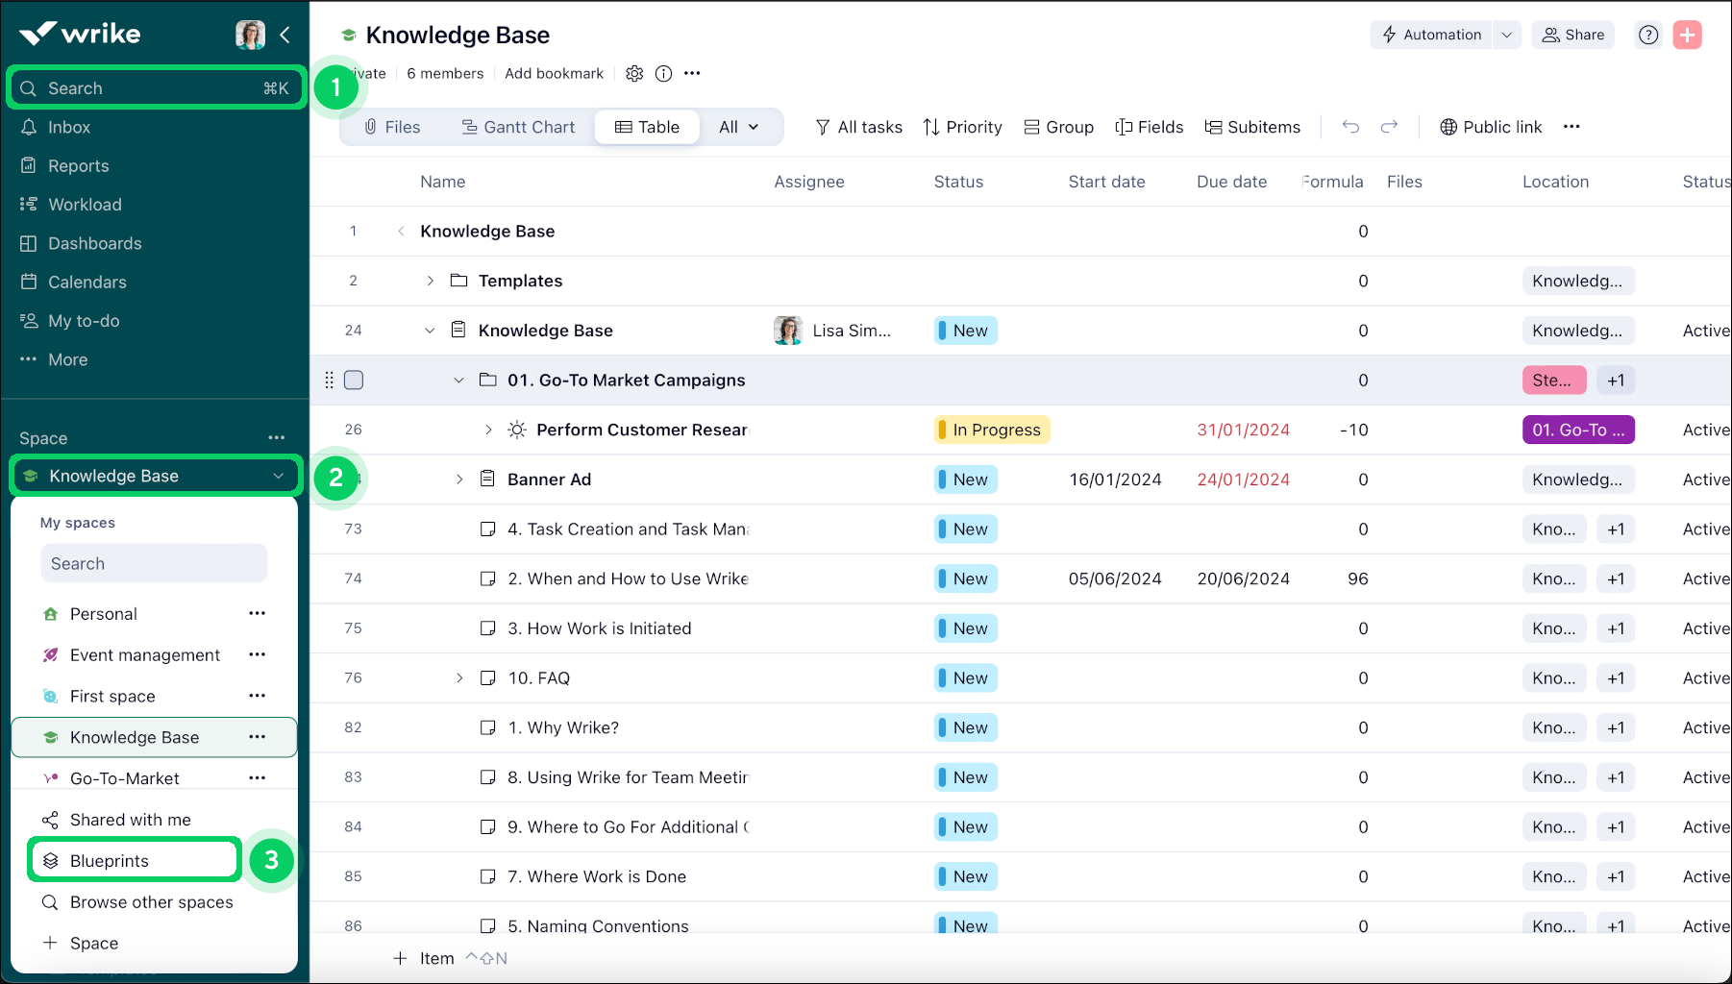The width and height of the screenshot is (1732, 984).
Task: Open the Automation dropdown arrow
Action: [x=1507, y=36]
